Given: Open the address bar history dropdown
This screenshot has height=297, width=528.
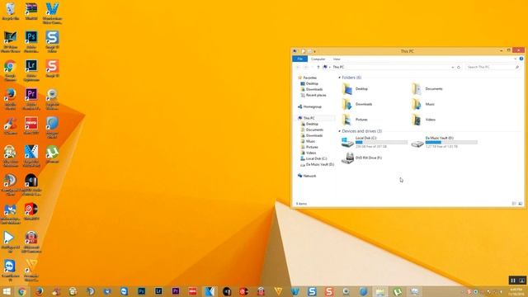Looking at the screenshot, I should (453, 68).
